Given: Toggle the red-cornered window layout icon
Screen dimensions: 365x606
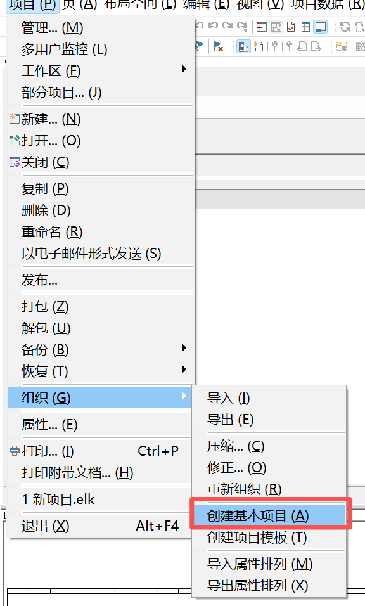Looking at the screenshot, I should 262,27.
